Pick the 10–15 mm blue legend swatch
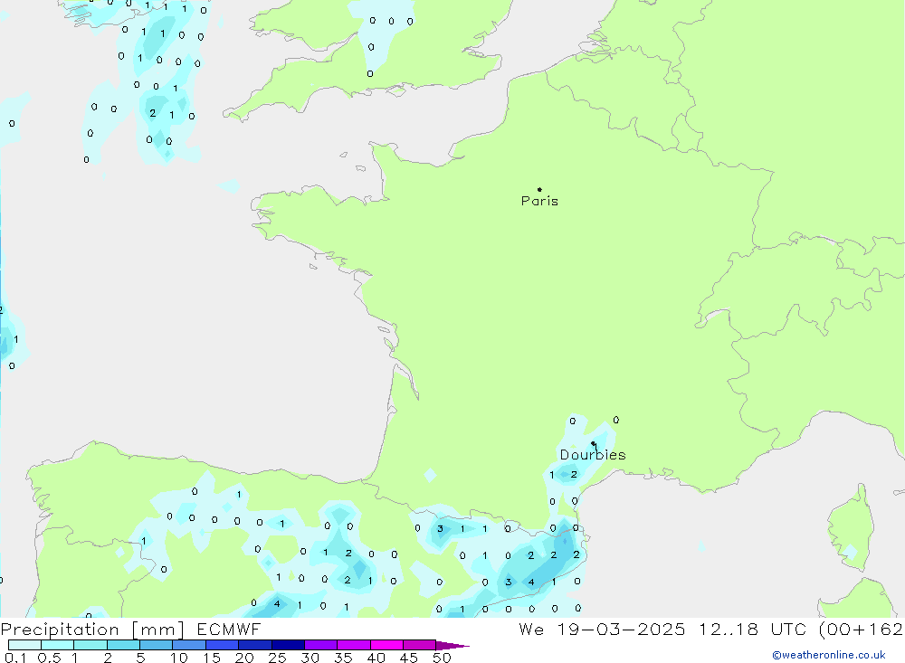This screenshot has width=905, height=663. point(189,645)
